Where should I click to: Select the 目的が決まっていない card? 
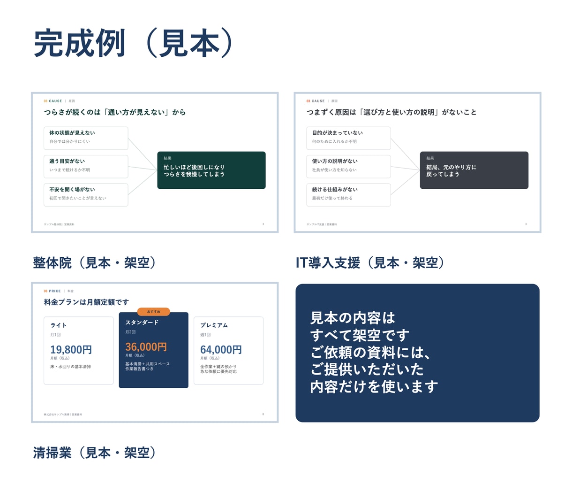(x=348, y=138)
